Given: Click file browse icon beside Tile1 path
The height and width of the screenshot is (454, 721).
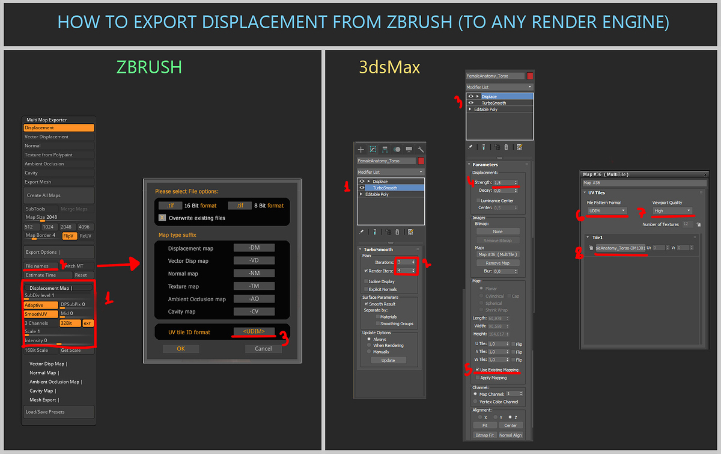Looking at the screenshot, I should (591, 248).
